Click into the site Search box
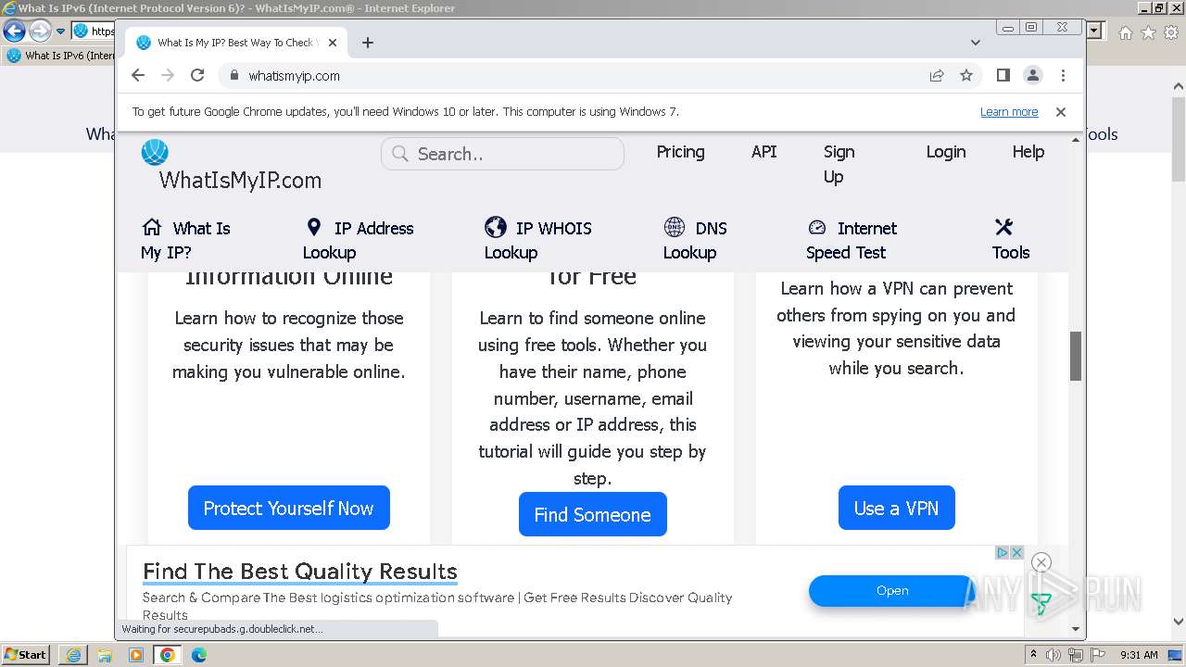 (x=502, y=154)
